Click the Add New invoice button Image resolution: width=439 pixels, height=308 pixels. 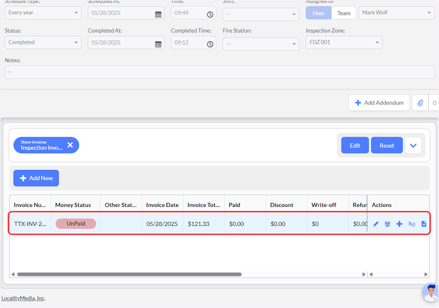[x=36, y=178]
